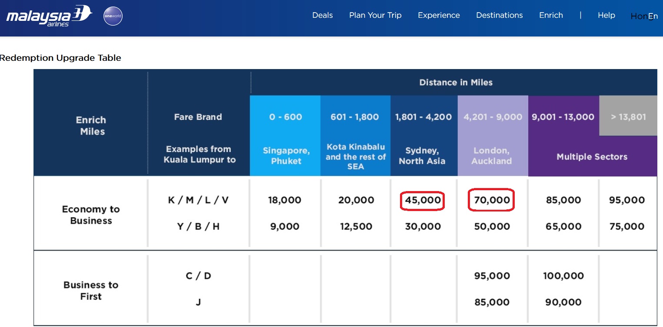Open the Experience menu item
Viewport: 663px width, 327px height.
[x=439, y=15]
